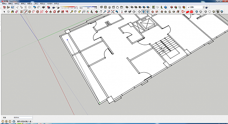
Task: Open the 繪圖 (Draw) menu
Action: coord(30,3)
